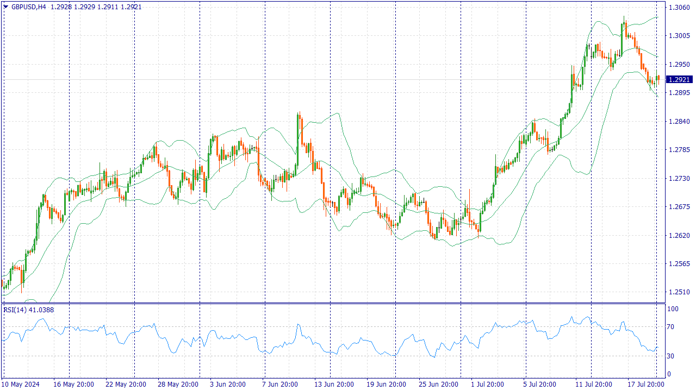
Task: Click the 1.2510 price axis label
Action: (679, 292)
